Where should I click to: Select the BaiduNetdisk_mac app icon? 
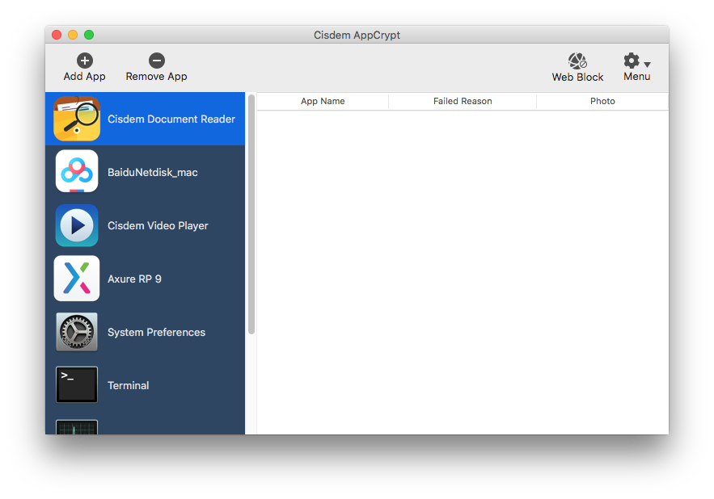(x=77, y=171)
